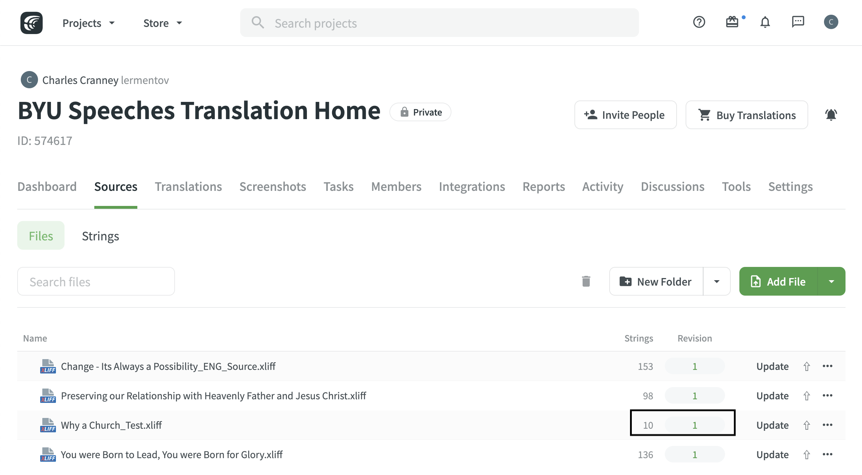
Task: Open Preserving our Relationship with Heavenly Father file
Action: click(213, 396)
